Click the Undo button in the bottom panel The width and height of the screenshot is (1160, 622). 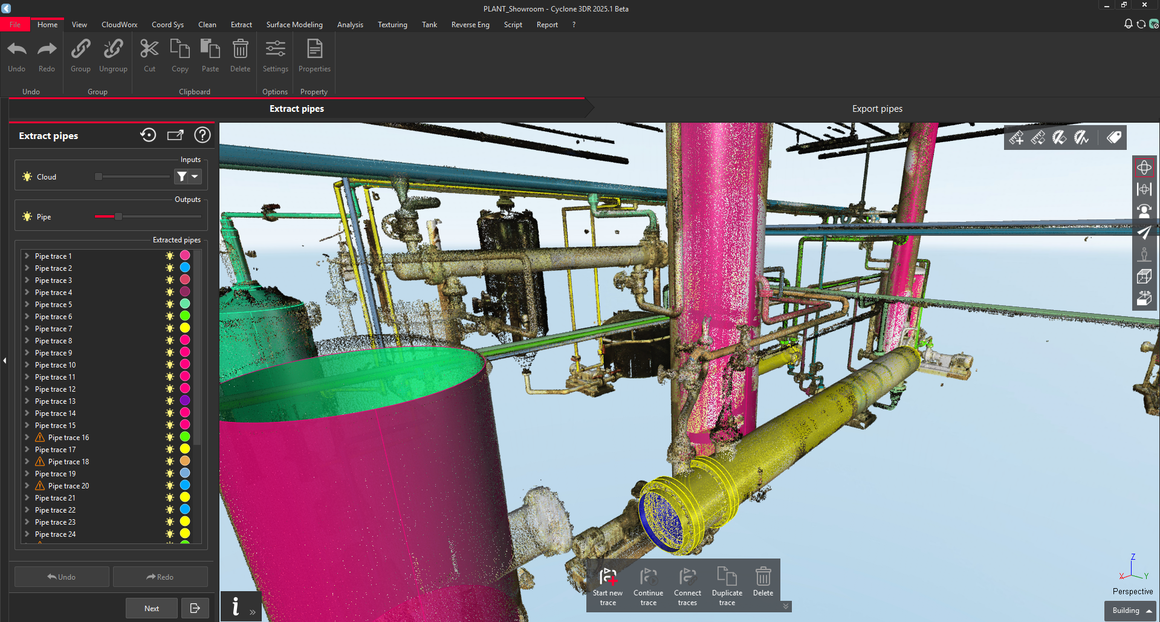[62, 577]
